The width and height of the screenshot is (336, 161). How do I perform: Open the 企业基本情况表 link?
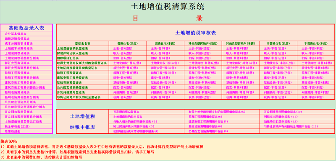pyautogui.click(x=16, y=34)
